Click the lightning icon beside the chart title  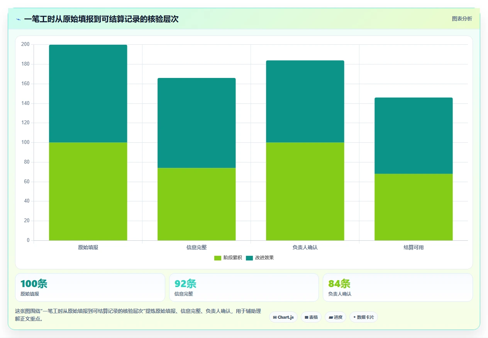tap(18, 19)
